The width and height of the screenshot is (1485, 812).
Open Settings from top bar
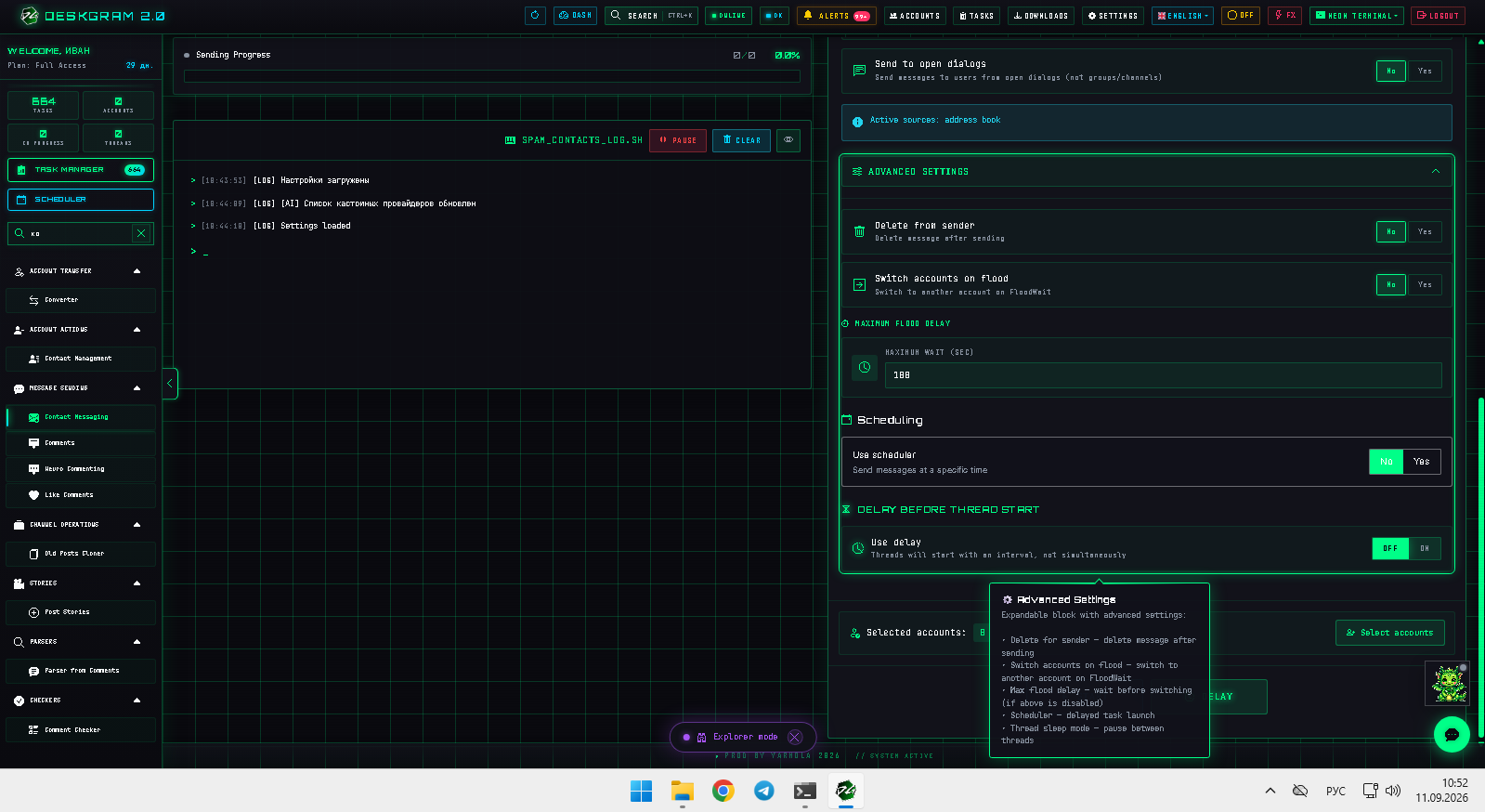1113,16
